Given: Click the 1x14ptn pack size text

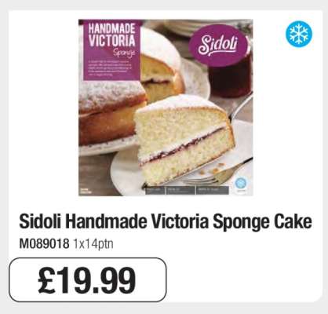Looking at the screenshot, I should tap(93, 244).
